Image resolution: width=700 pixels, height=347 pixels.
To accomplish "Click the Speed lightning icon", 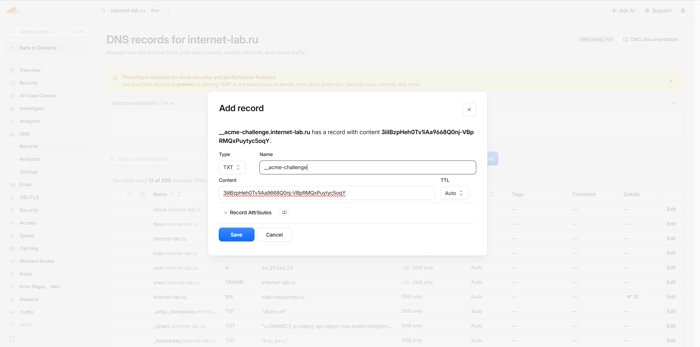I will [12, 236].
